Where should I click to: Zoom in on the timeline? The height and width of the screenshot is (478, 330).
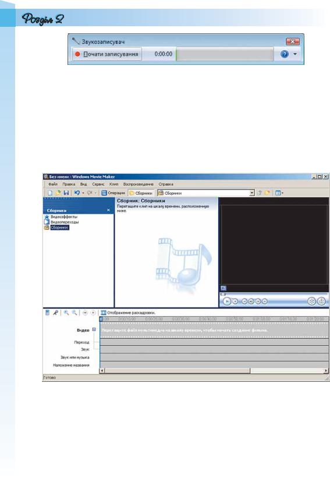pyautogui.click(x=66, y=312)
